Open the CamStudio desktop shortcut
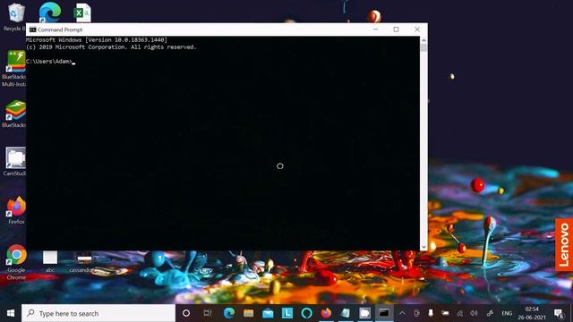Viewport: 573px width, 322px height. pyautogui.click(x=14, y=161)
